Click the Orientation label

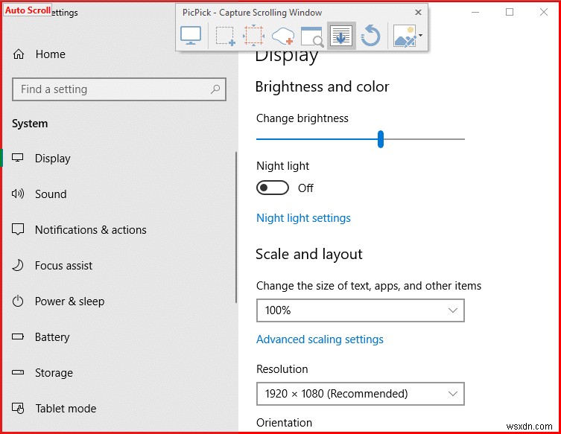(284, 423)
